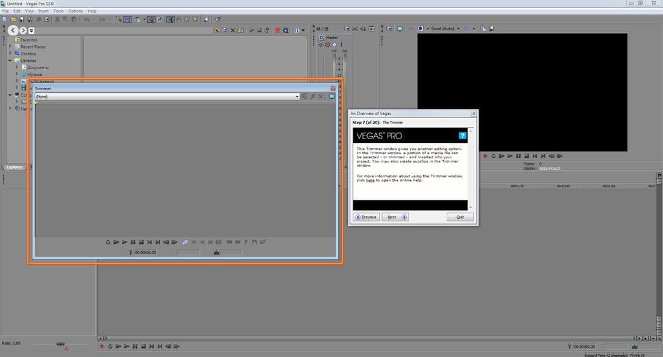Open the Edit menu
Screen dimensions: 663x357
(17, 11)
